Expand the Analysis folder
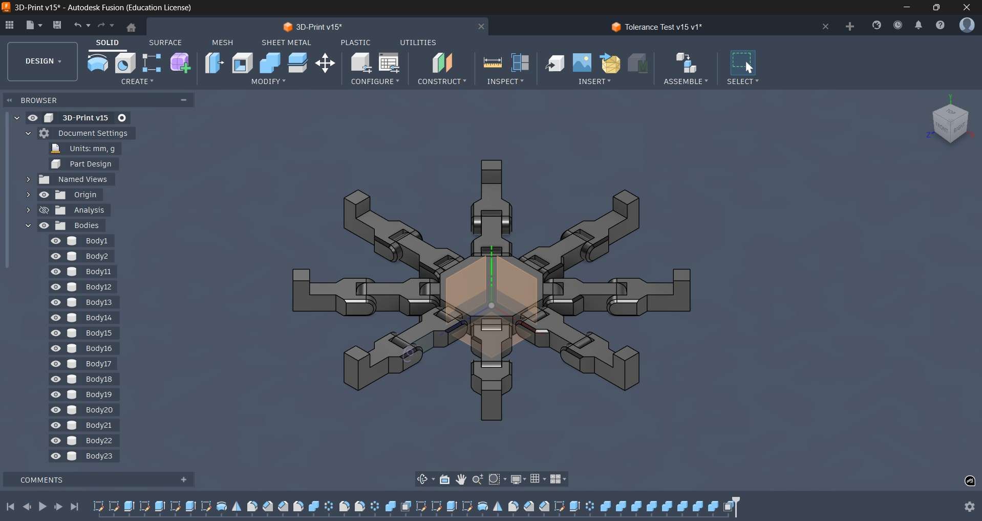 coord(28,211)
